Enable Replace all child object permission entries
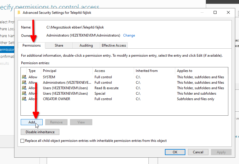 (x=23, y=141)
